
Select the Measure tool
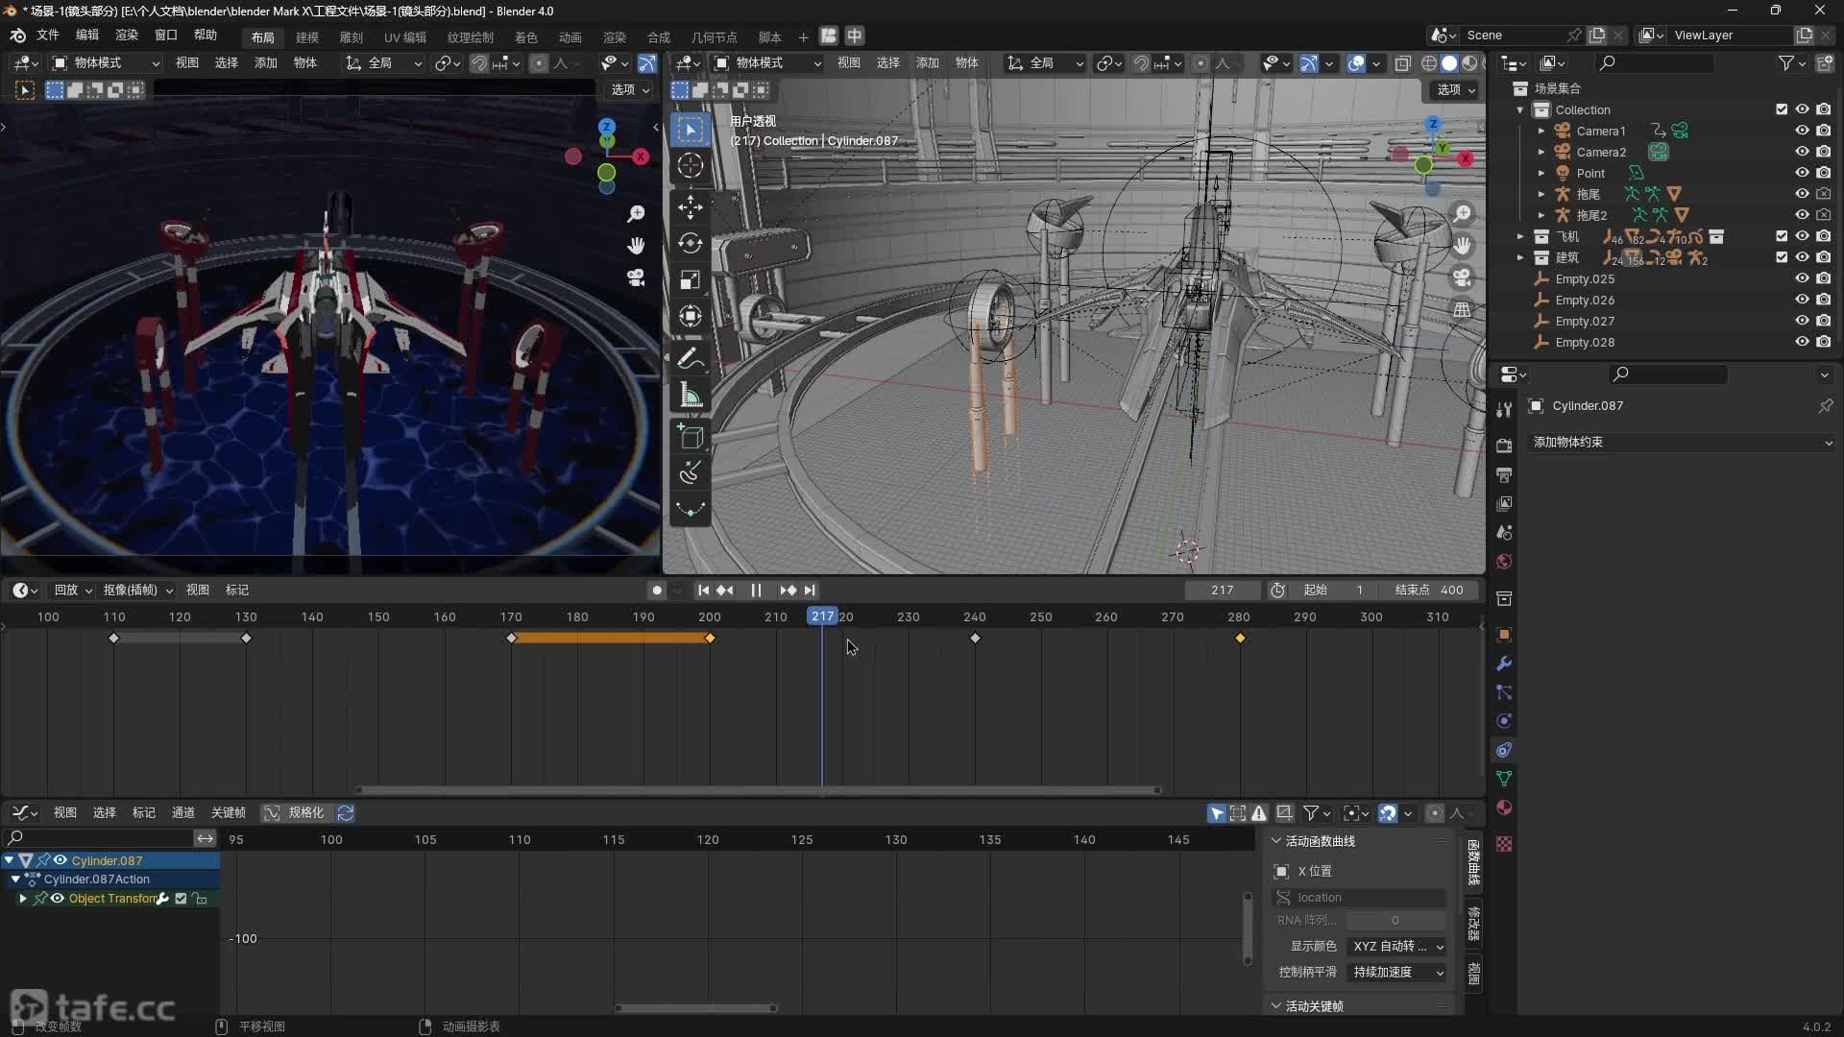[x=690, y=395]
